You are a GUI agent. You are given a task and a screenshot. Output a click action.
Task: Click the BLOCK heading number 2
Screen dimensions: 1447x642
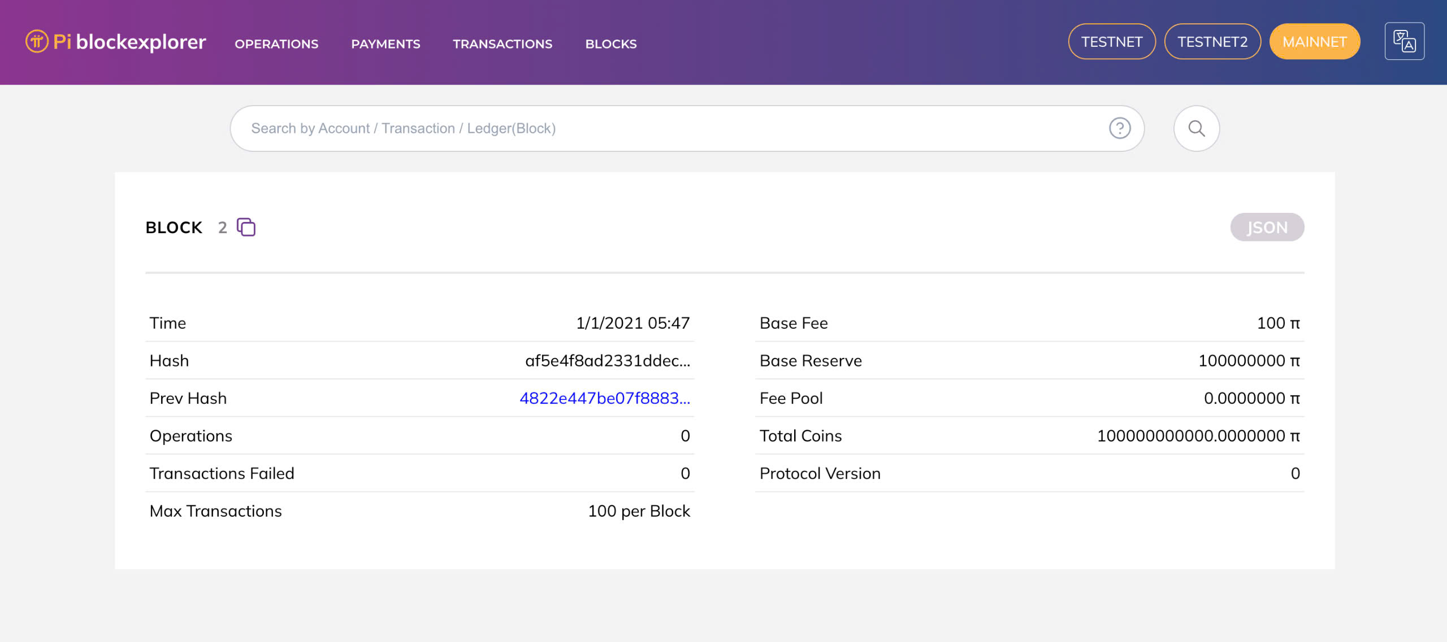tap(223, 228)
